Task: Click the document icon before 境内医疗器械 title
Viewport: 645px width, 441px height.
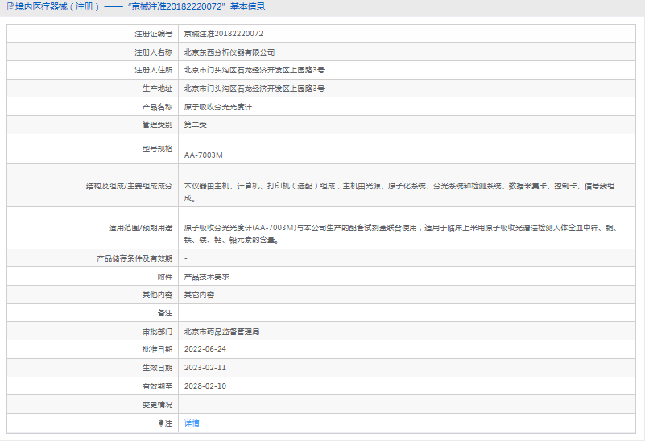Action: click(x=10, y=6)
